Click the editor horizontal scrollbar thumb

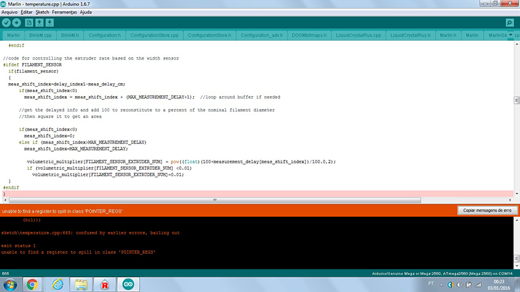point(215,200)
